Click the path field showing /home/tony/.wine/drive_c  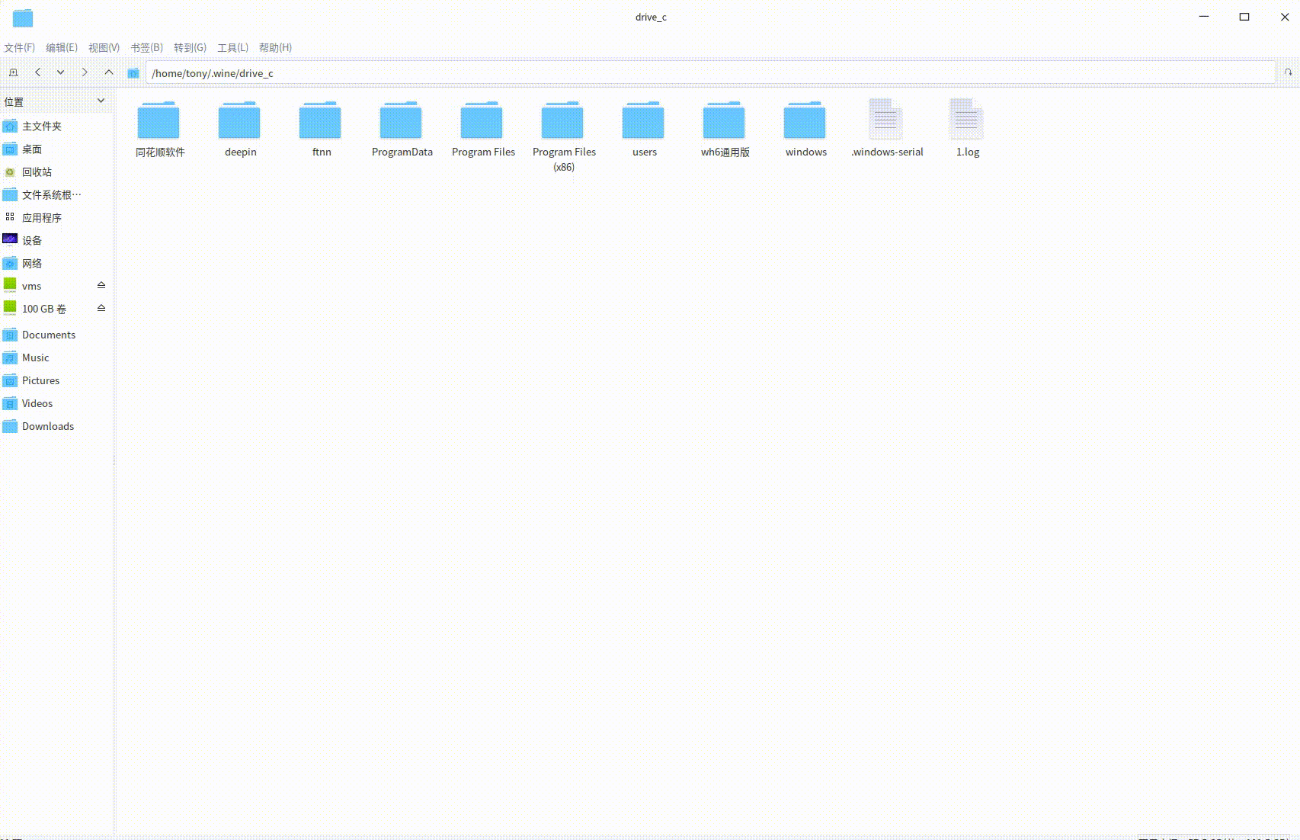[710, 73]
